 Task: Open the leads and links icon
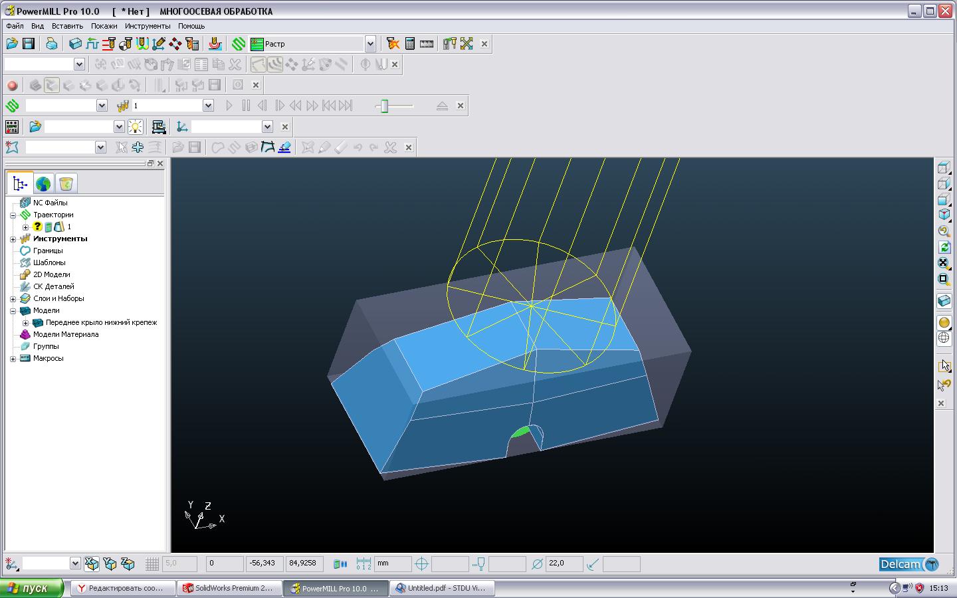tap(142, 44)
